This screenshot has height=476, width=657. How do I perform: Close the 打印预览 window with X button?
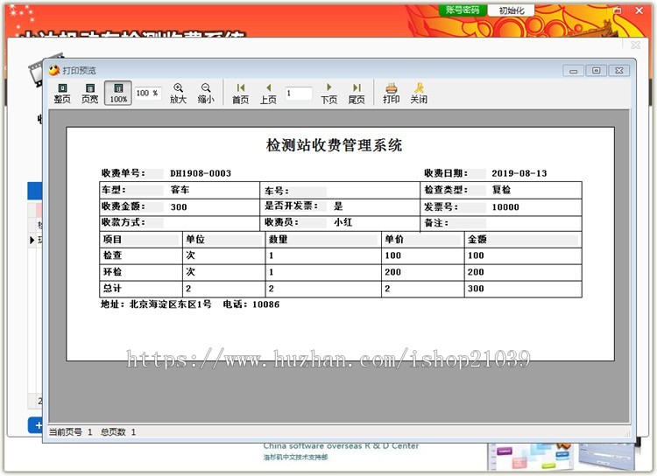(618, 71)
